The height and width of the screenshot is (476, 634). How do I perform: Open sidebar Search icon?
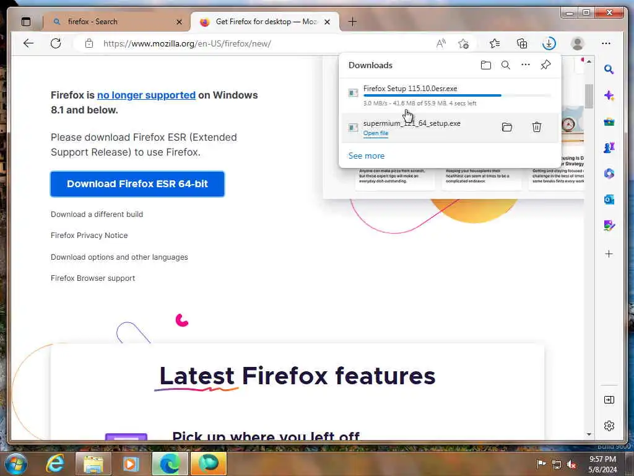(609, 69)
